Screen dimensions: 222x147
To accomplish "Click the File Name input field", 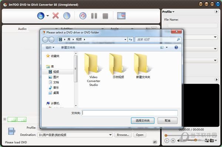I will 193,25.
